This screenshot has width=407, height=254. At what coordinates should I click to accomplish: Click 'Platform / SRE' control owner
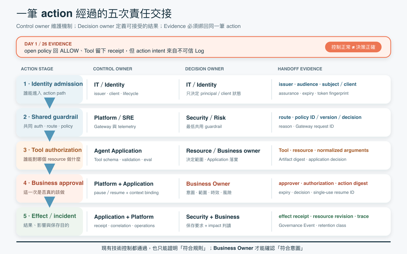click(114, 118)
